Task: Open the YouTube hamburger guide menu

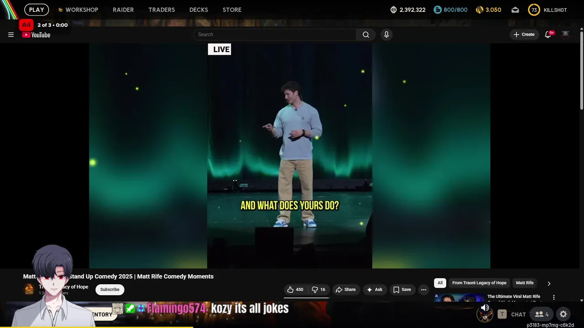Action: tap(11, 35)
